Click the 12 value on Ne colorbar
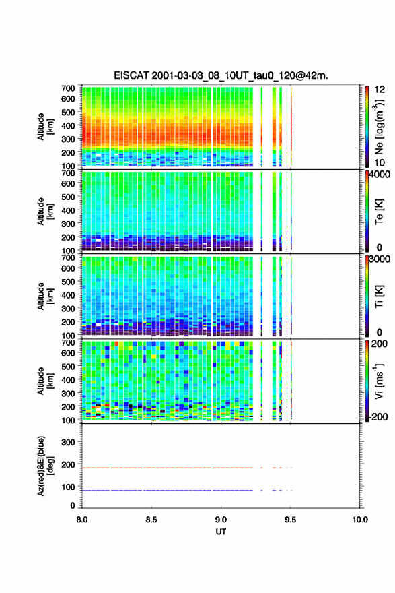Image resolution: width=395 pixels, height=593 pixels. pos(380,90)
